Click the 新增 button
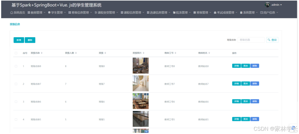 (x=19, y=40)
